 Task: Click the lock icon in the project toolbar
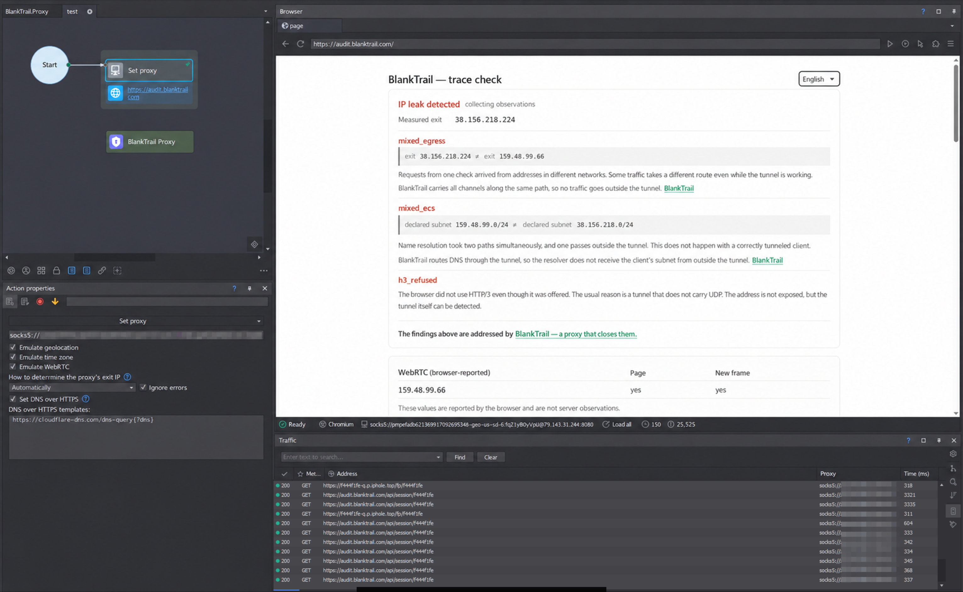[x=56, y=271]
